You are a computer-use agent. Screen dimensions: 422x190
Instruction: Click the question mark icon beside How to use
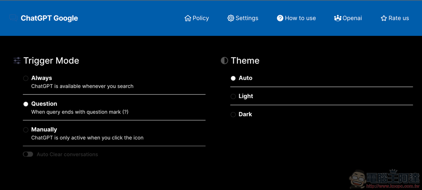(280, 18)
